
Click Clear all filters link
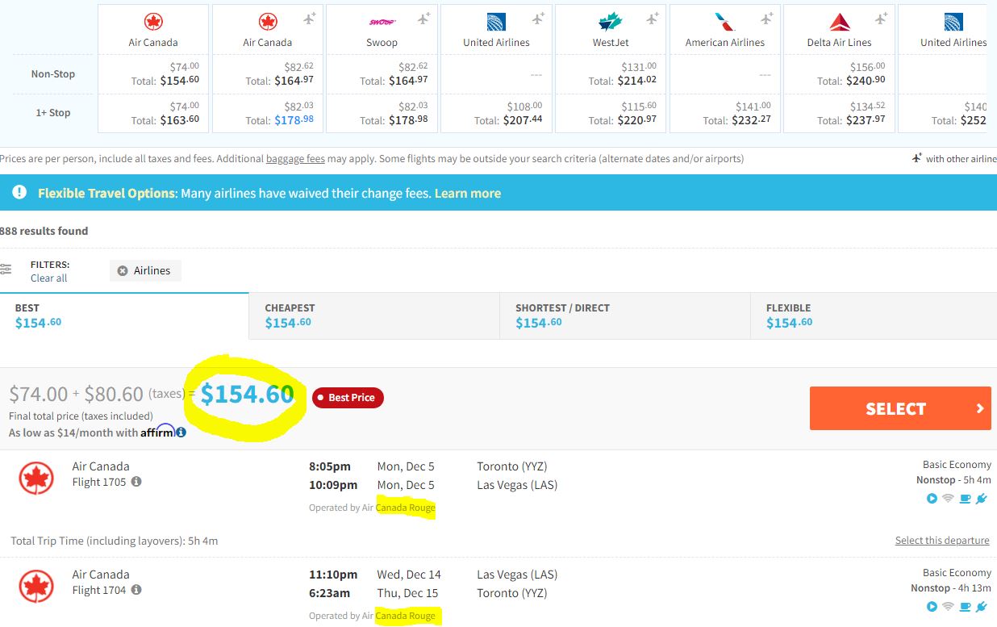pos(49,278)
